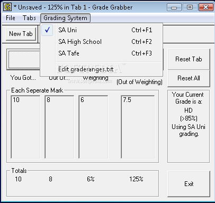Viewport: 215px width, 203px height.
Task: Toggle the SA Uni checkmark
Action: [x=47, y=30]
